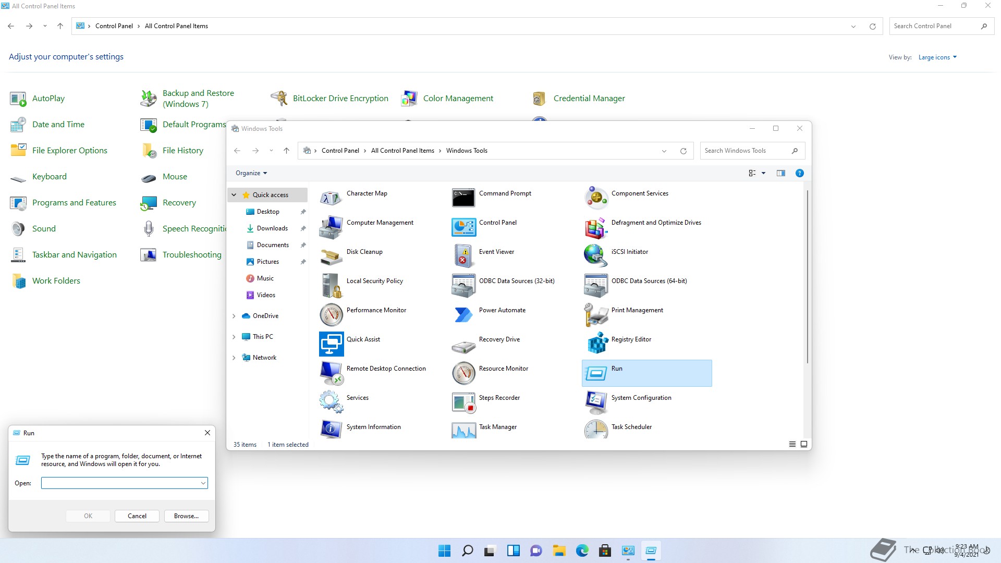Select Pictures in navigation pane

pos(267,262)
